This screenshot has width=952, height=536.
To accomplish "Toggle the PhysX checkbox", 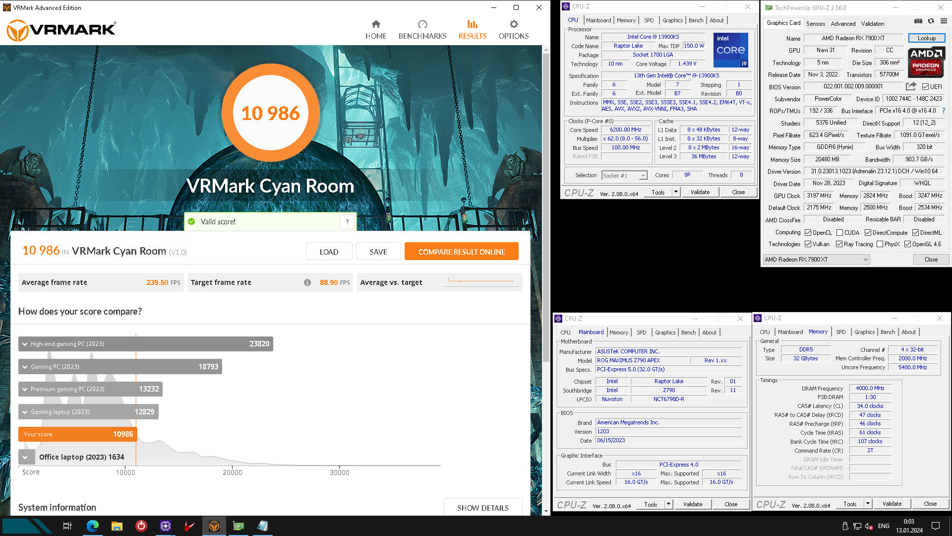I will 880,244.
